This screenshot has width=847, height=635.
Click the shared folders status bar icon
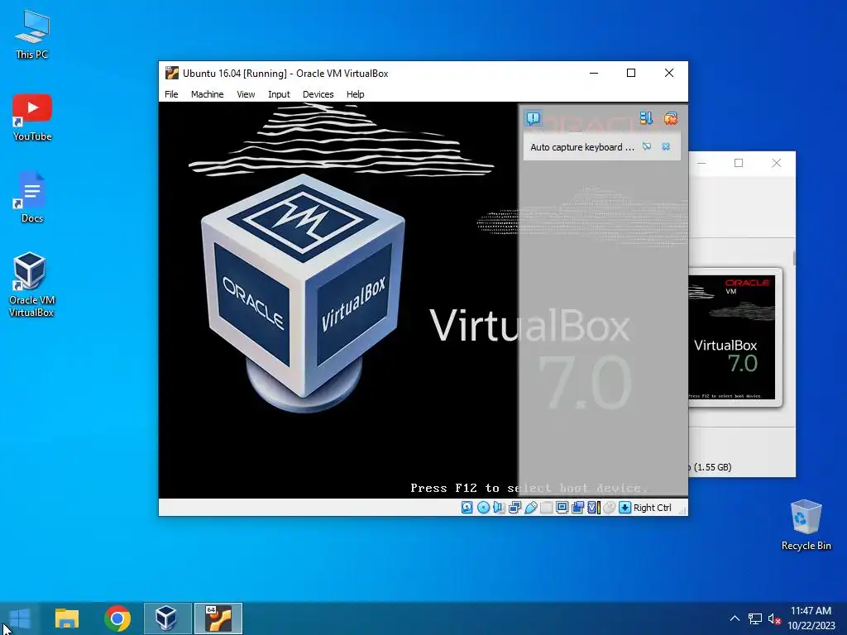coord(546,508)
